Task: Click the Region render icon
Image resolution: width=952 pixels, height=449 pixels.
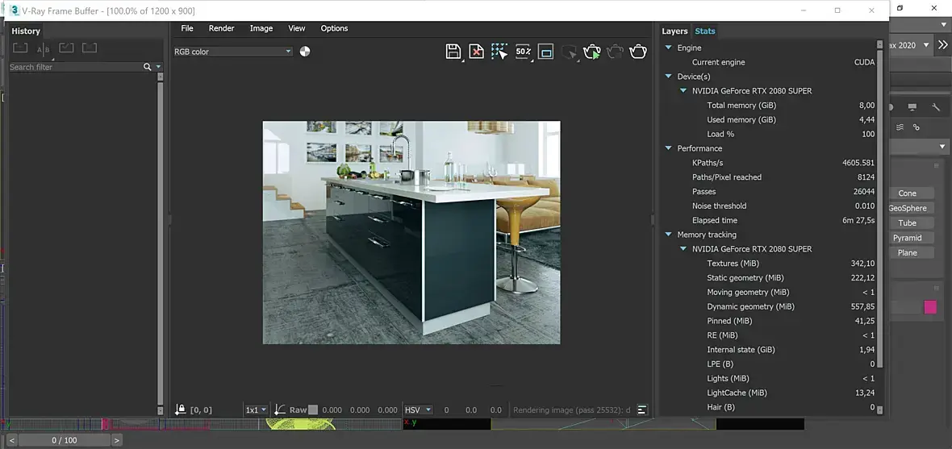Action: (546, 52)
